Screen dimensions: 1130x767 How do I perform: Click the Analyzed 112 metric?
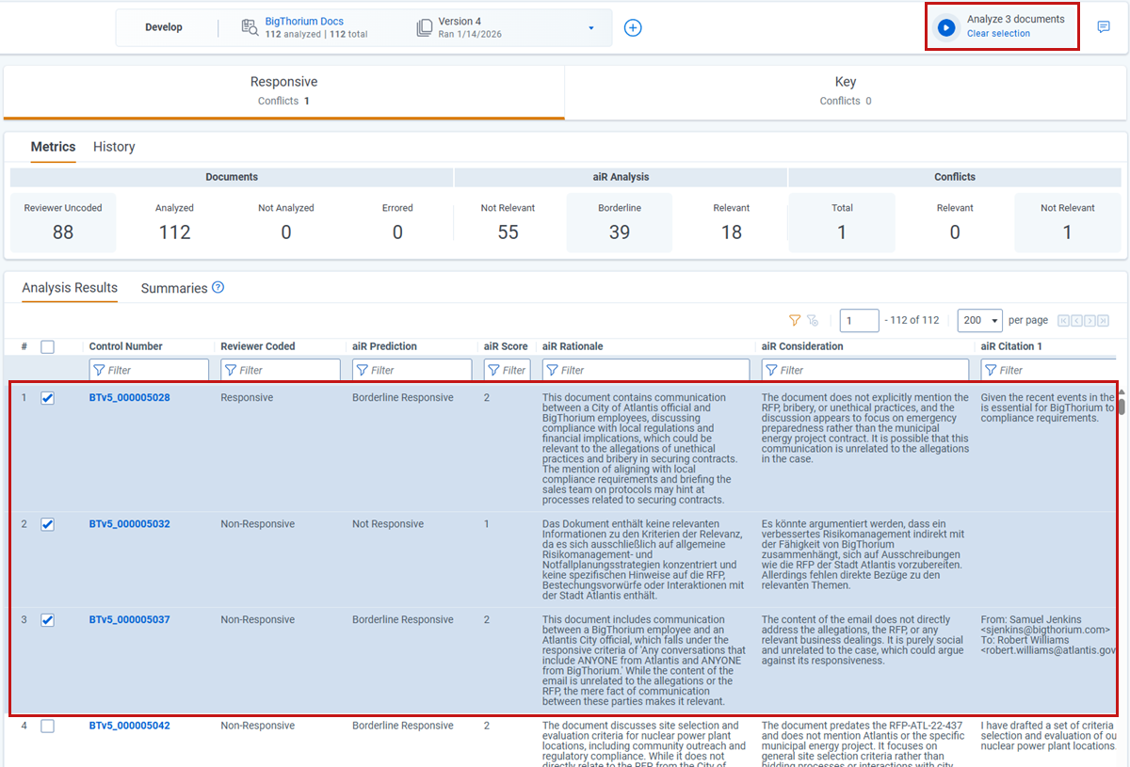pyautogui.click(x=174, y=223)
